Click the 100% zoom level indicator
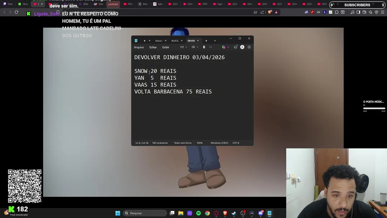Image resolution: width=387 pixels, height=218 pixels. [x=200, y=143]
